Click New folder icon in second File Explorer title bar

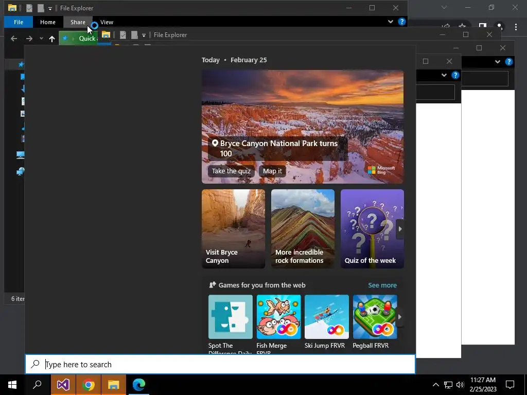[x=134, y=35]
